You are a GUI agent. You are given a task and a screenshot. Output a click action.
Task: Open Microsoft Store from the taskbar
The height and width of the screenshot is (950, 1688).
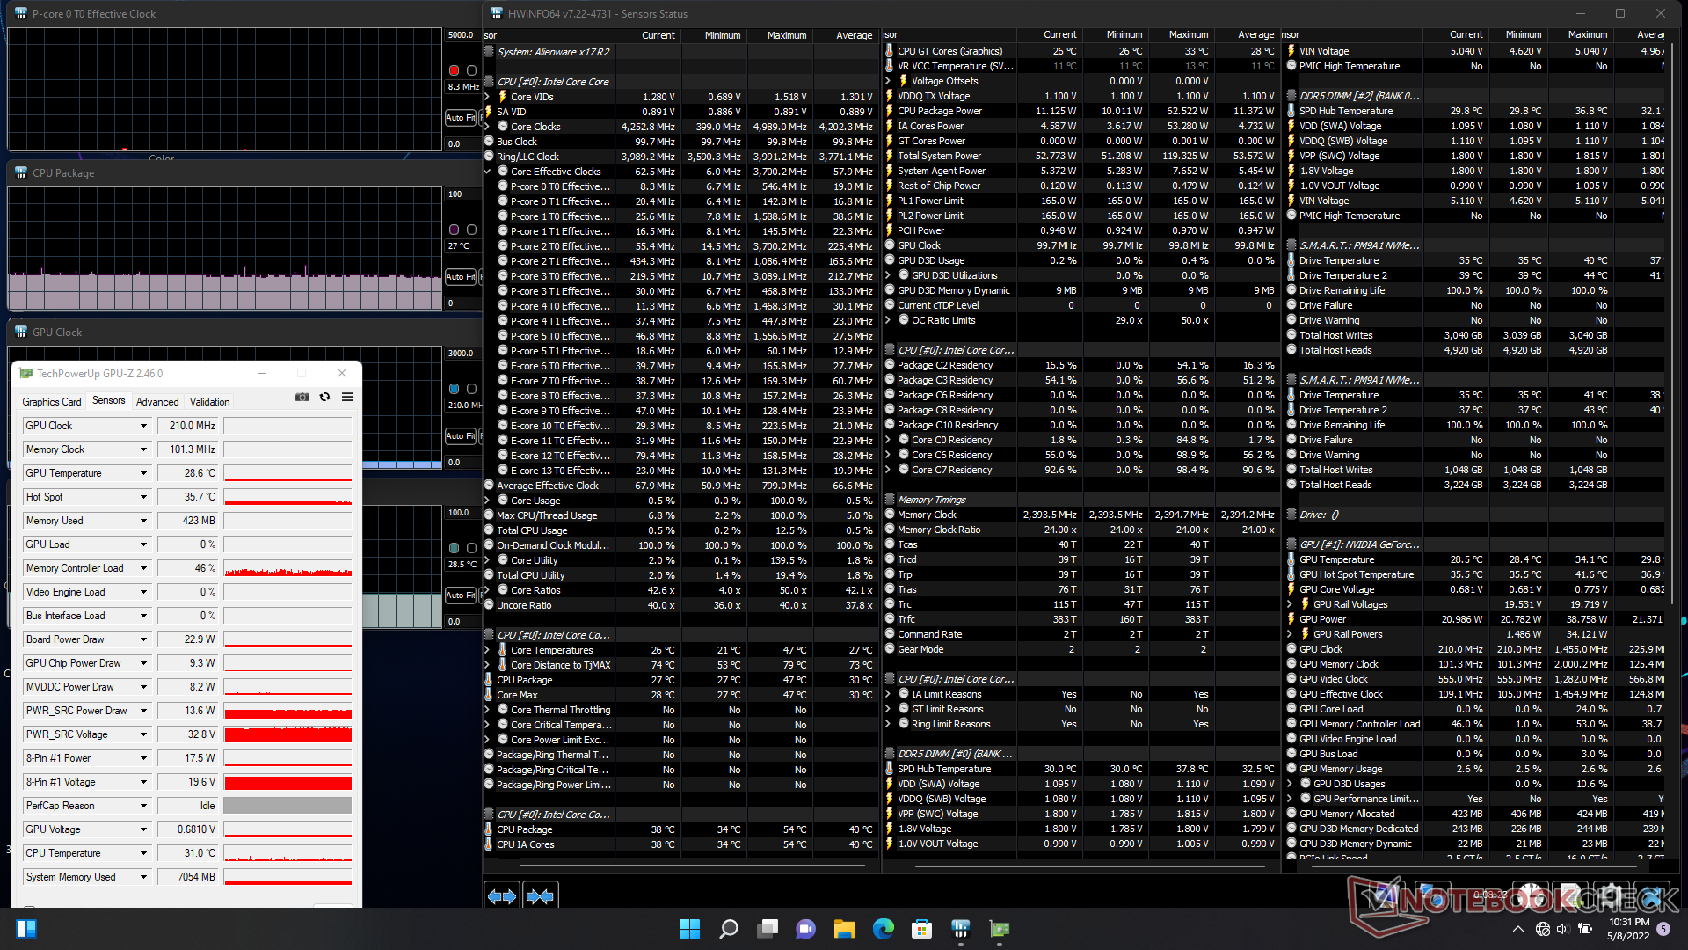(x=921, y=929)
